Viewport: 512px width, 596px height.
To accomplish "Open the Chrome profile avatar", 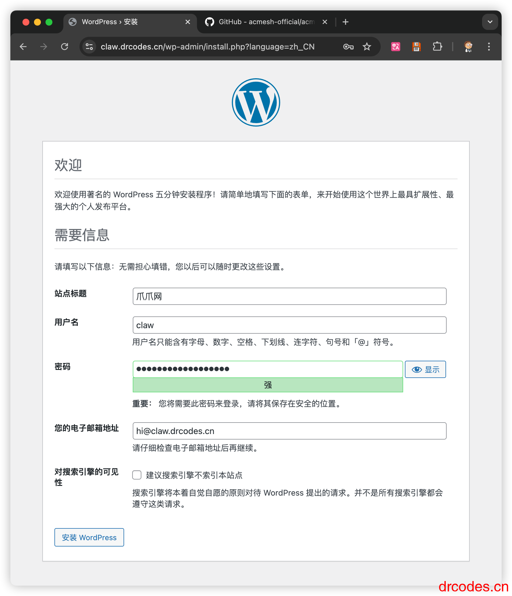I will point(469,47).
